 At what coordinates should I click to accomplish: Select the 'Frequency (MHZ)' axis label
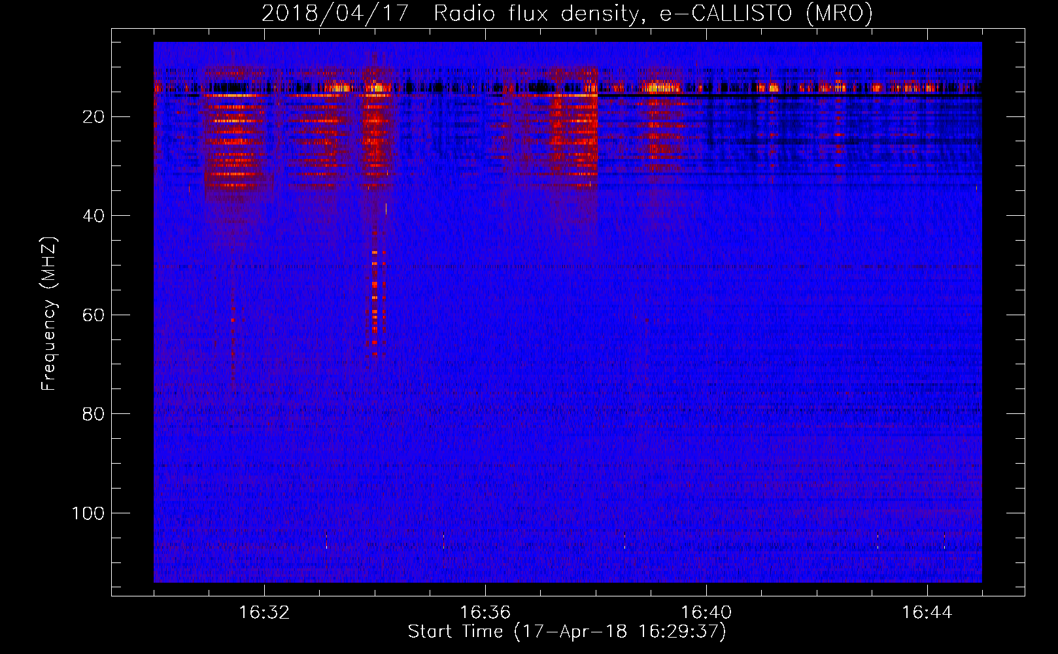point(49,313)
